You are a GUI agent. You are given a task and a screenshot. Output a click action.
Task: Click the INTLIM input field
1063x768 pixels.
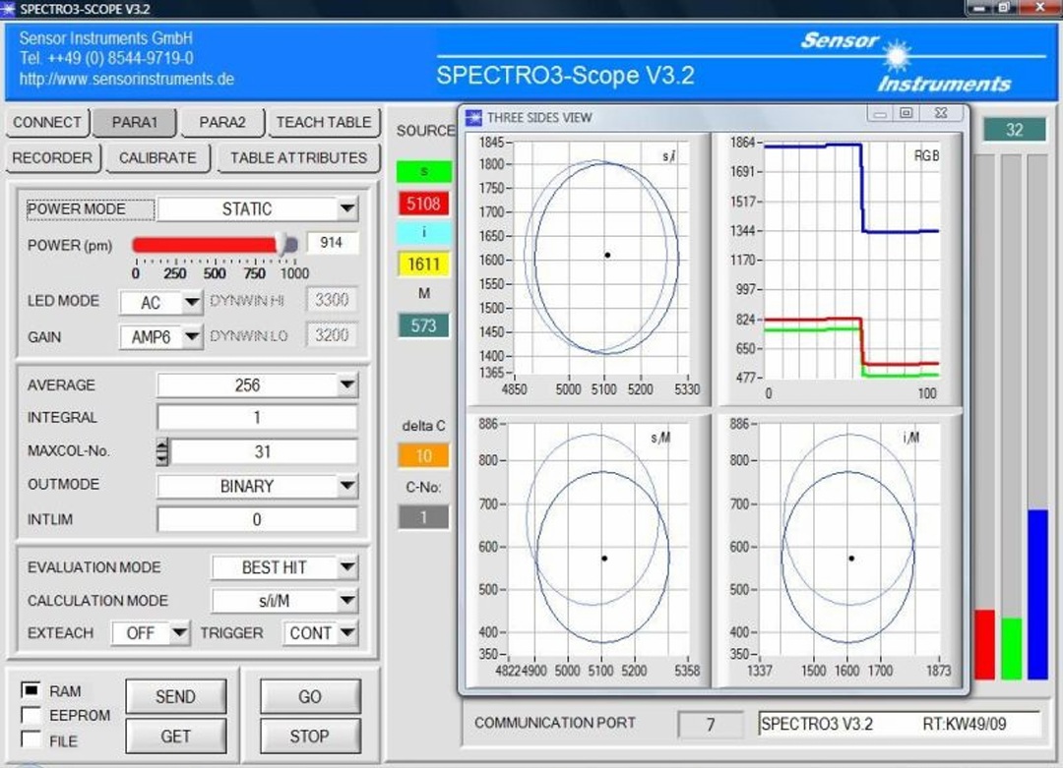[x=257, y=519]
